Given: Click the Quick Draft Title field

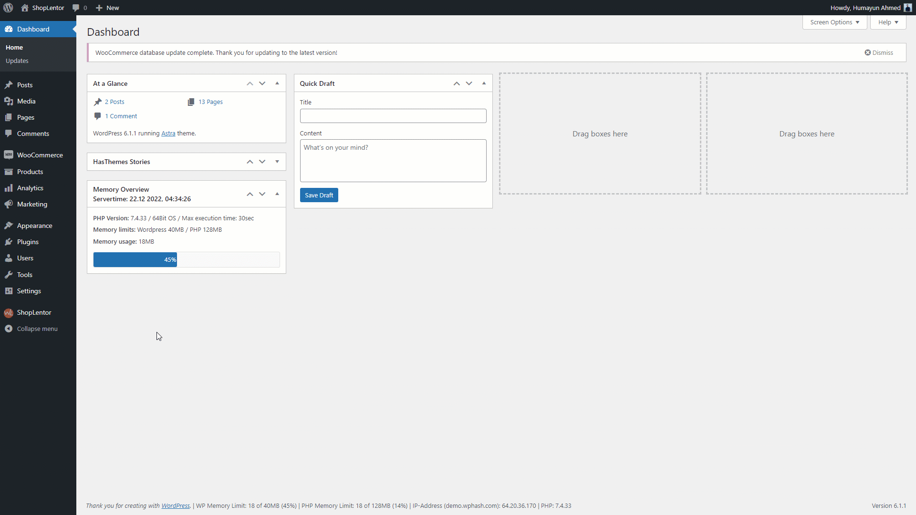Looking at the screenshot, I should tap(393, 116).
